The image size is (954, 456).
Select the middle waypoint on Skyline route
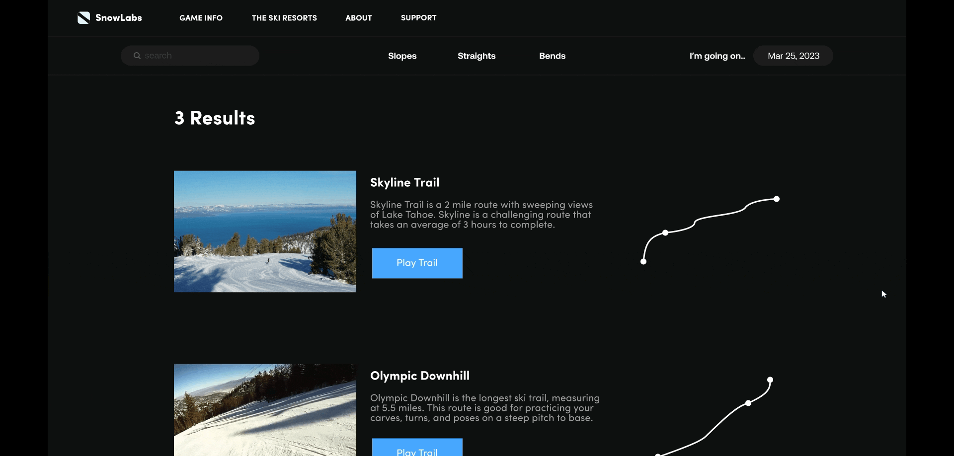pos(665,233)
